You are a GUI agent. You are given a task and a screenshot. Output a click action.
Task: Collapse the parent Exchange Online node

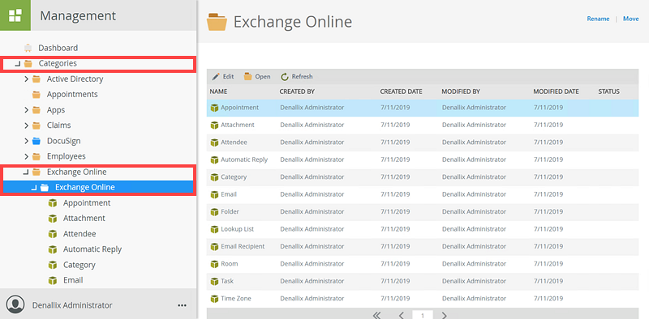pyautogui.click(x=25, y=172)
